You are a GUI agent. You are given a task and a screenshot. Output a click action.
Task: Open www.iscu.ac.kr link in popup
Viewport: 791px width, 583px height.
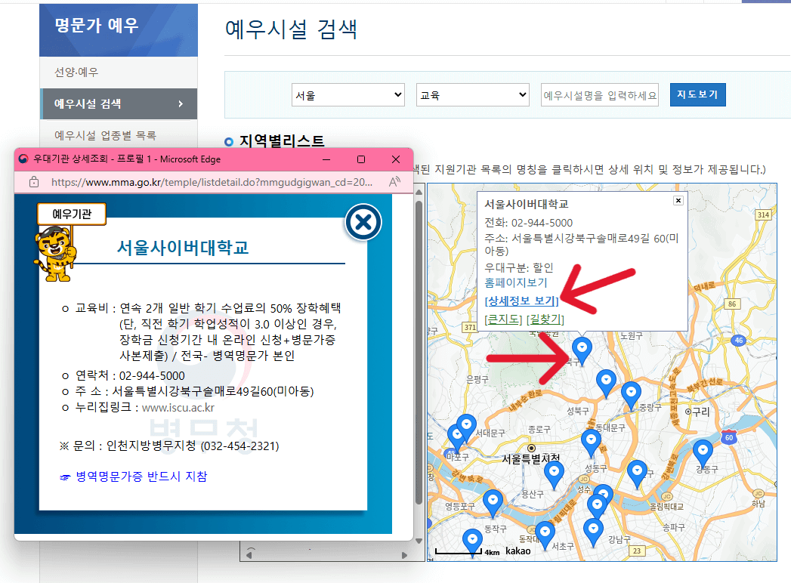(178, 408)
